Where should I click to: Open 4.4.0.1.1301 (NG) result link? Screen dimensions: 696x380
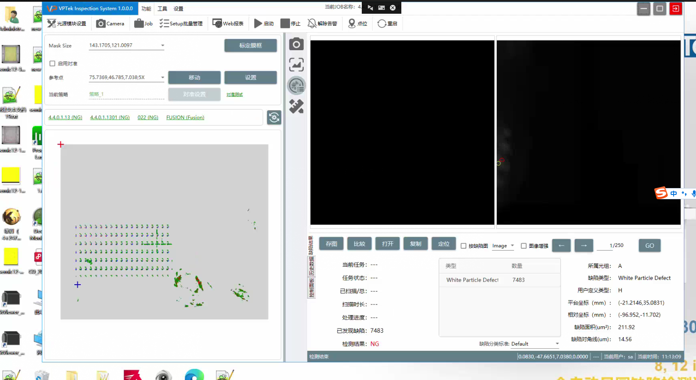[x=110, y=118]
